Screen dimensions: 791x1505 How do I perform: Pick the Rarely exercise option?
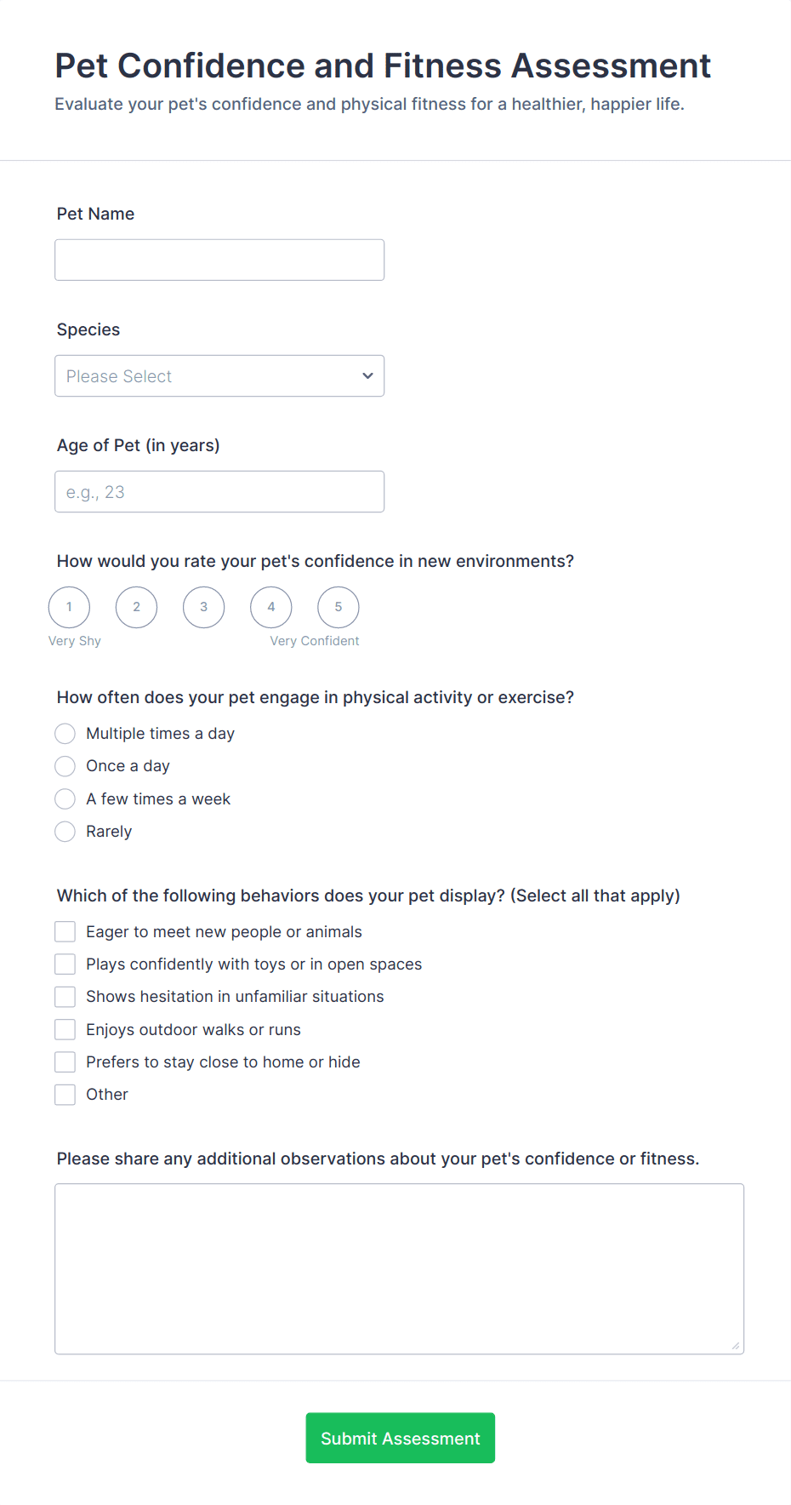(x=65, y=832)
